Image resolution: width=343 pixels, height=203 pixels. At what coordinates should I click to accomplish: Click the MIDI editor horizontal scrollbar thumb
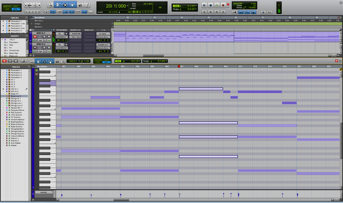121,200
